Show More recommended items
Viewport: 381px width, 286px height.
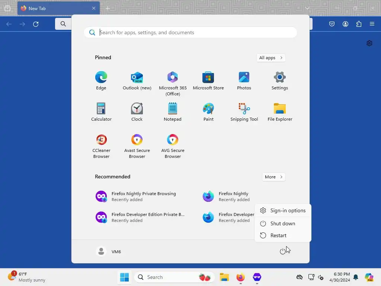pos(273,177)
